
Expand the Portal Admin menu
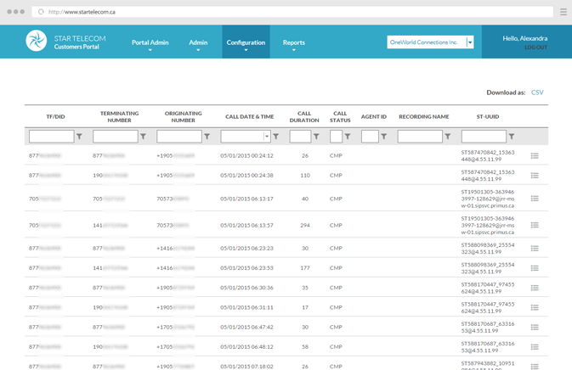[x=150, y=43]
